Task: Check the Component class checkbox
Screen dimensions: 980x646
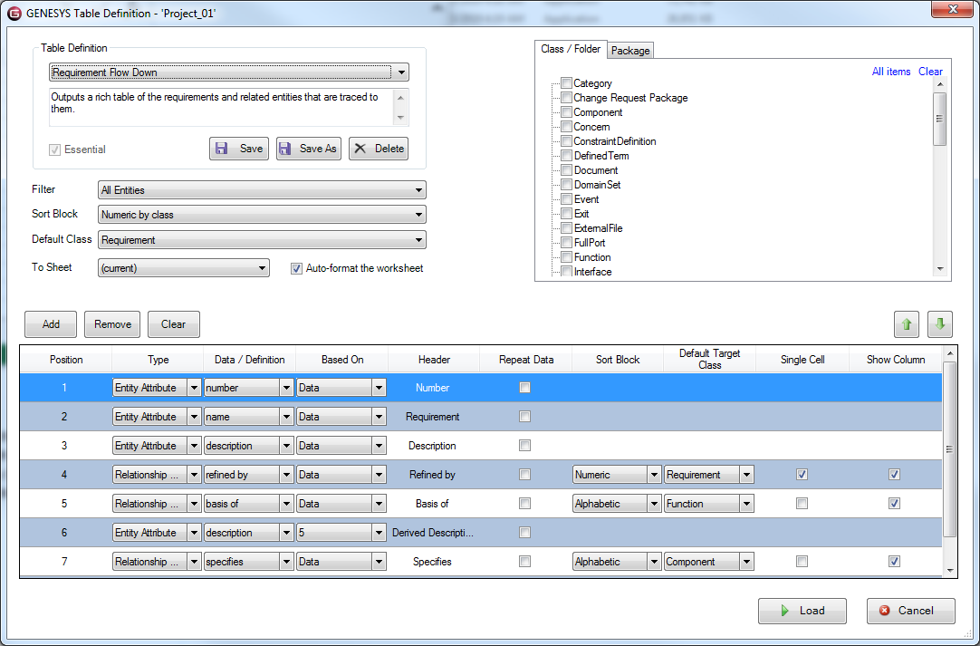Action: click(x=566, y=112)
